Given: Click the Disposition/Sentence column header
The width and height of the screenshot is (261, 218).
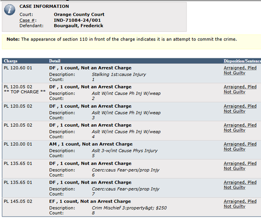Looking at the screenshot, I should (242, 61).
